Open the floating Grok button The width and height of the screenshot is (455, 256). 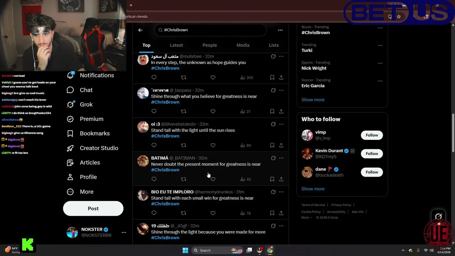[438, 216]
